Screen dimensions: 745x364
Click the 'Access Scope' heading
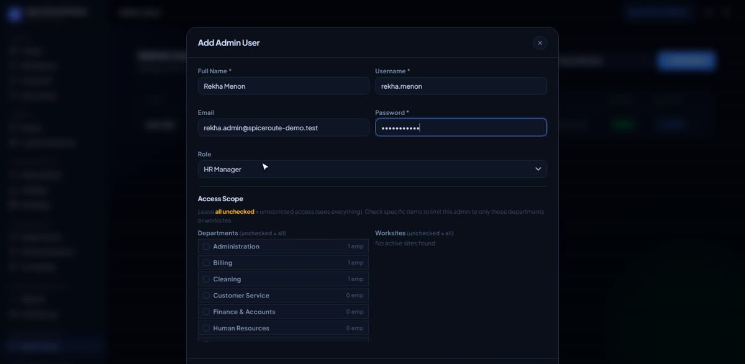(220, 199)
